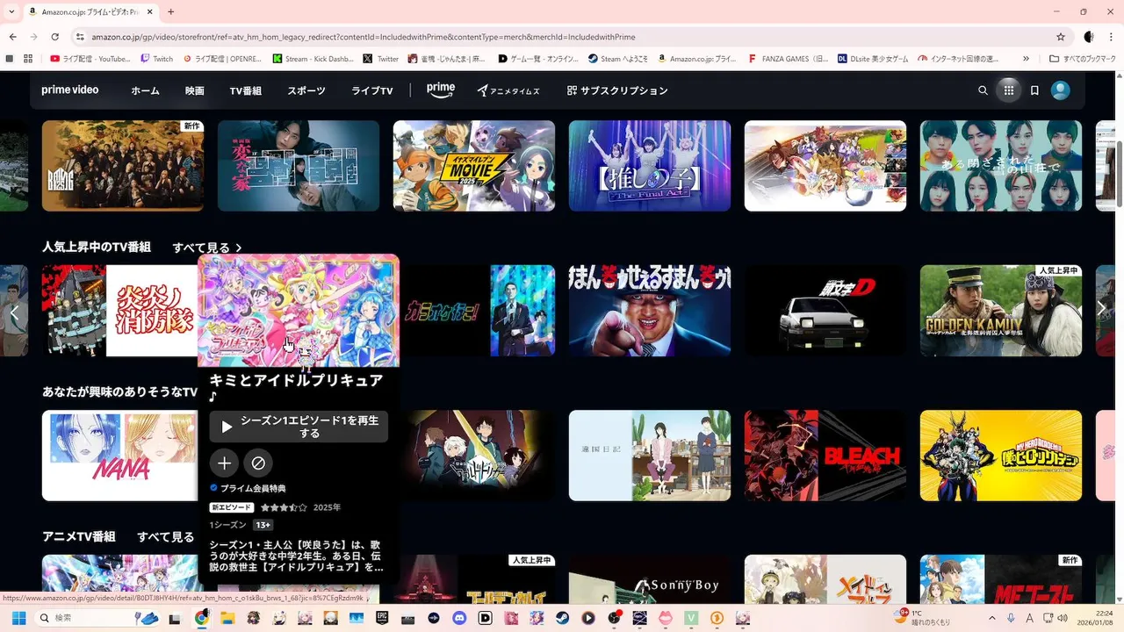
Task: Move the trending carousel back with left arrow
Action: 14,312
